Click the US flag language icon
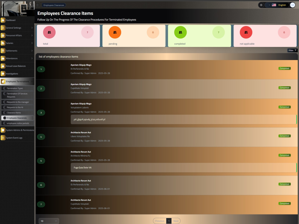299x224 pixels. (x=274, y=5)
